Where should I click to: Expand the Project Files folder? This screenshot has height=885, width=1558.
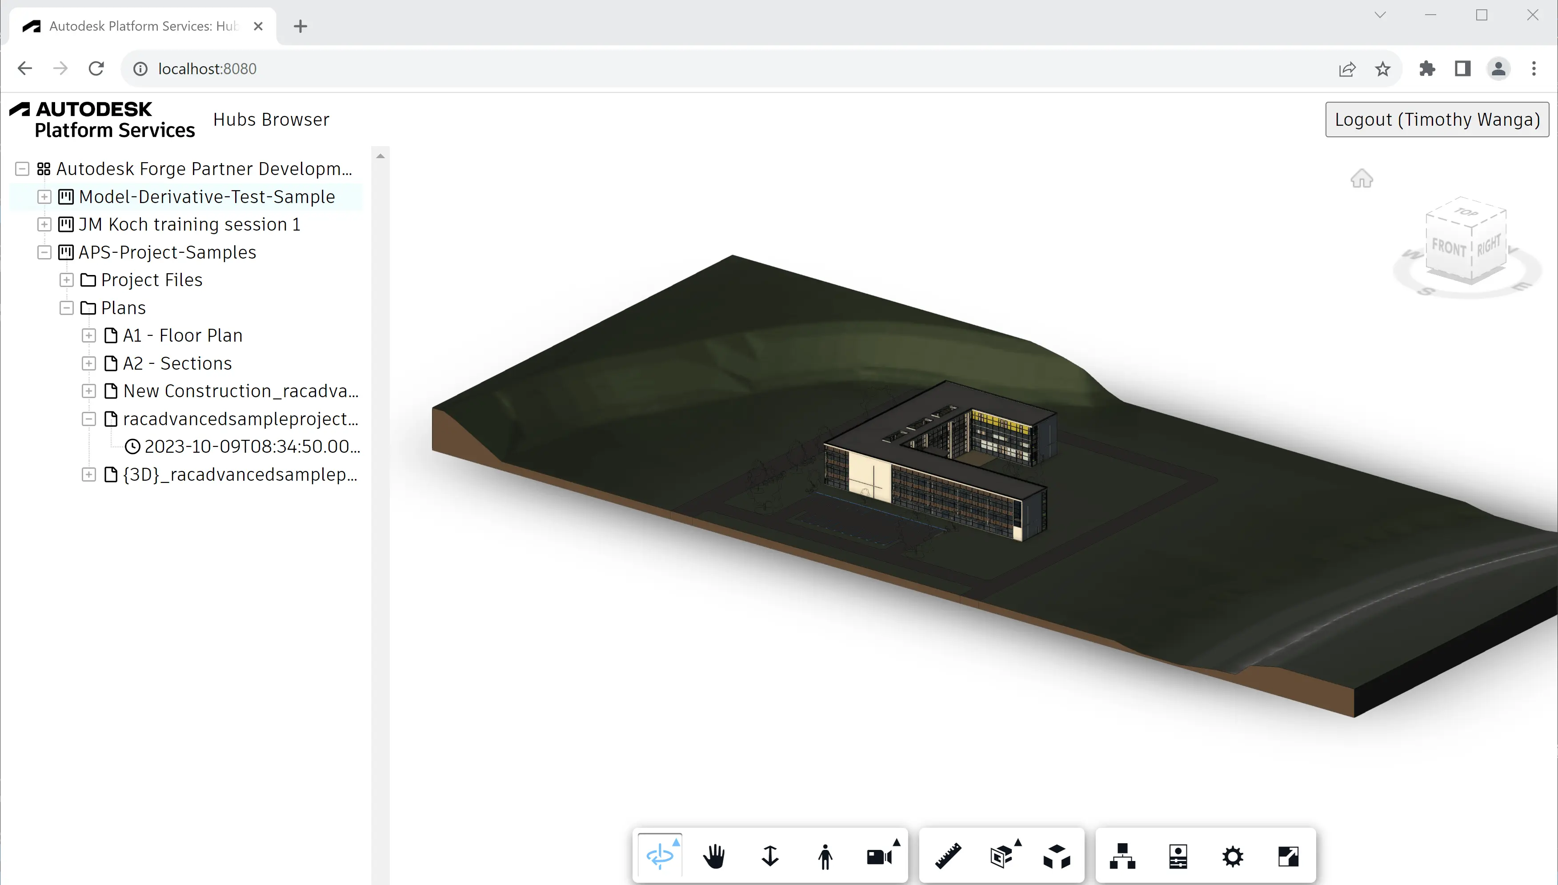tap(66, 279)
